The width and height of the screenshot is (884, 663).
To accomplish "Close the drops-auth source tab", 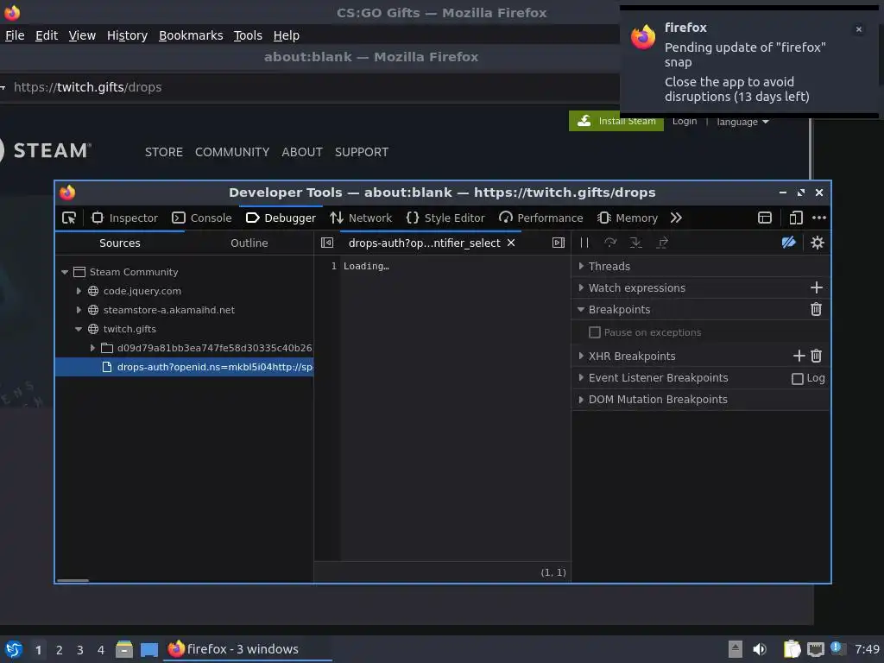I will 511,243.
